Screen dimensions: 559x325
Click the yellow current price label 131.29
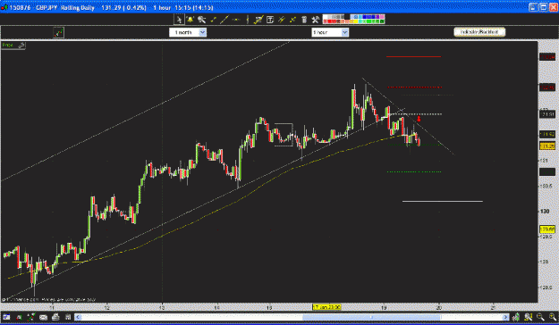pos(547,146)
